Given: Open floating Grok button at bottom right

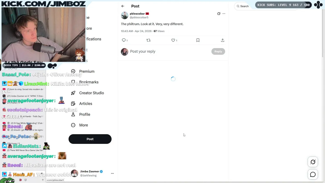Looking at the screenshot, I should [x=313, y=162].
